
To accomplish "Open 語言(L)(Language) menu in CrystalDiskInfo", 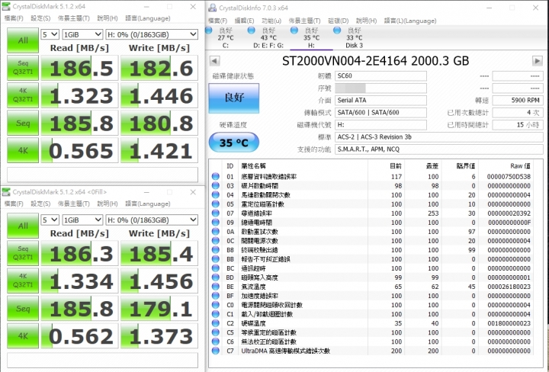I will pos(410,21).
